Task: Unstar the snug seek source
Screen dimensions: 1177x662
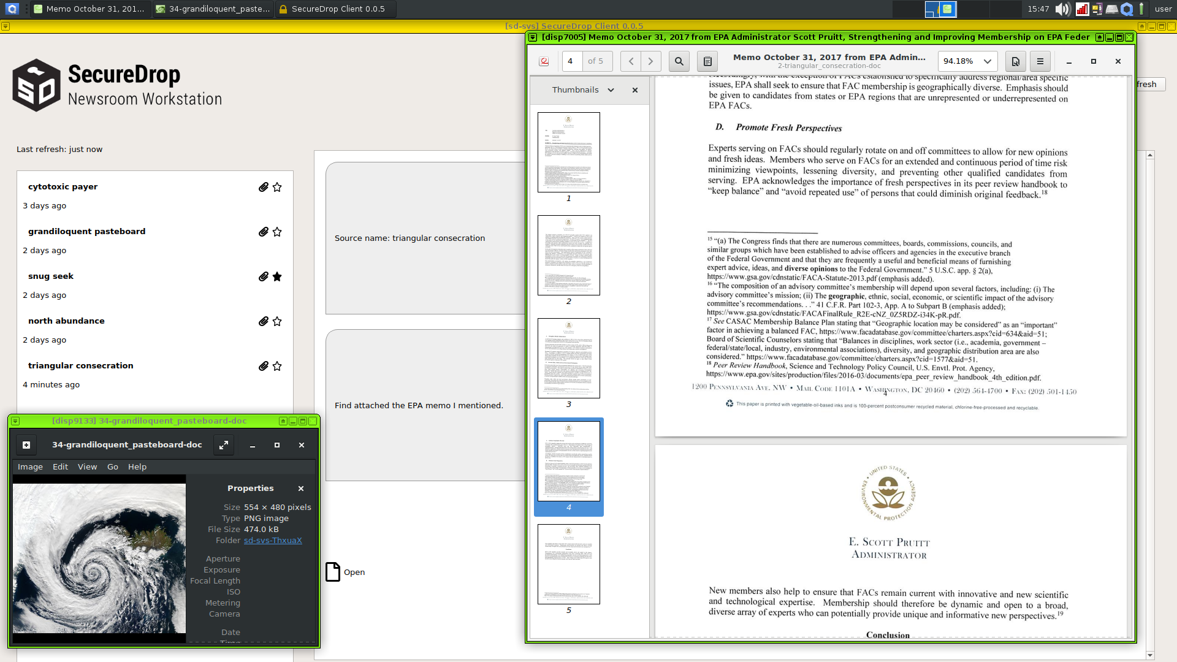Action: coord(277,276)
